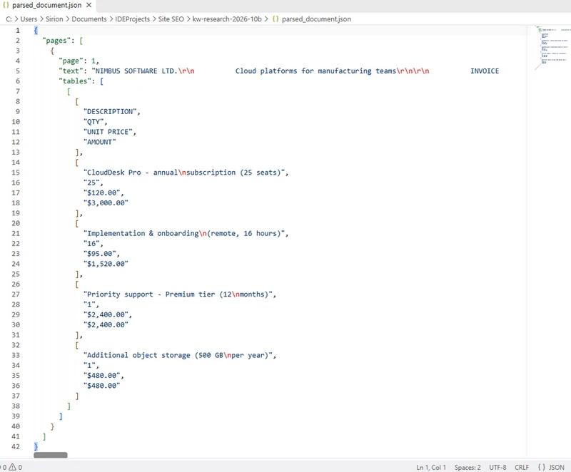Image resolution: width=571 pixels, height=472 pixels.
Task: Click the "AMOUNT" string
Action: click(99, 142)
